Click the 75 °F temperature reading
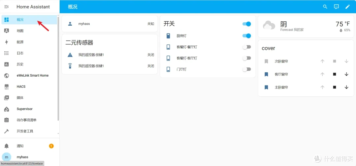Image resolution: width=356 pixels, height=166 pixels. pos(343,24)
